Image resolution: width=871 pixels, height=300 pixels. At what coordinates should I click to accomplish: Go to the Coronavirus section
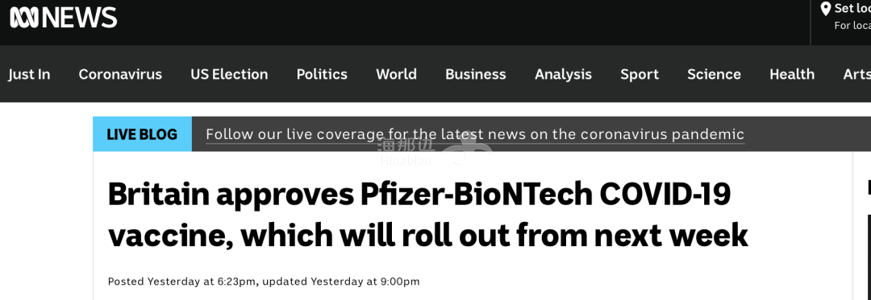click(x=120, y=74)
